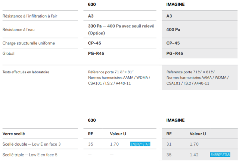Image resolution: width=239 pixels, height=162 pixels.
Task: Click the Résistance à l'eau row label
Action: click(x=19, y=29)
